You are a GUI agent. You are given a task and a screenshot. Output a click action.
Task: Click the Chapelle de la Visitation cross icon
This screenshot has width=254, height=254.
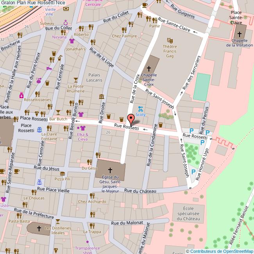tap(239, 35)
